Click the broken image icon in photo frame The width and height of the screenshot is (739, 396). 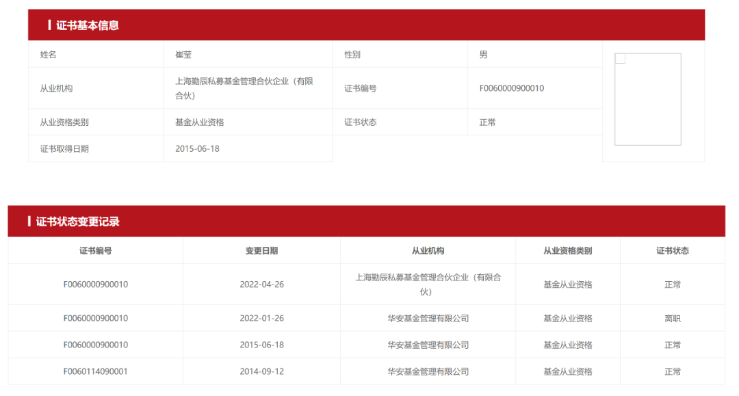tap(620, 59)
